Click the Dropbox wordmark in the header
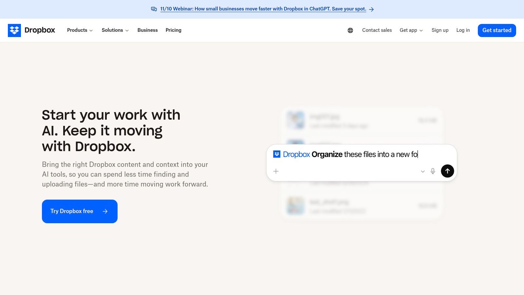The image size is (524, 295). click(x=40, y=30)
